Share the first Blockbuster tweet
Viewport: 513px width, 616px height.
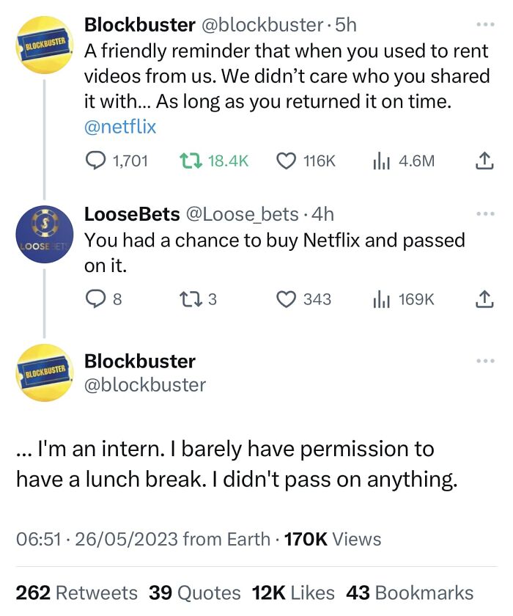[484, 161]
